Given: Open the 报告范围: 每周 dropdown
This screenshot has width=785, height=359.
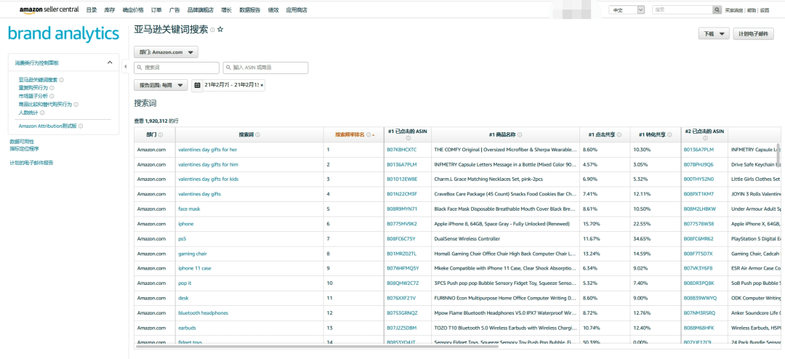Looking at the screenshot, I should tap(161, 86).
